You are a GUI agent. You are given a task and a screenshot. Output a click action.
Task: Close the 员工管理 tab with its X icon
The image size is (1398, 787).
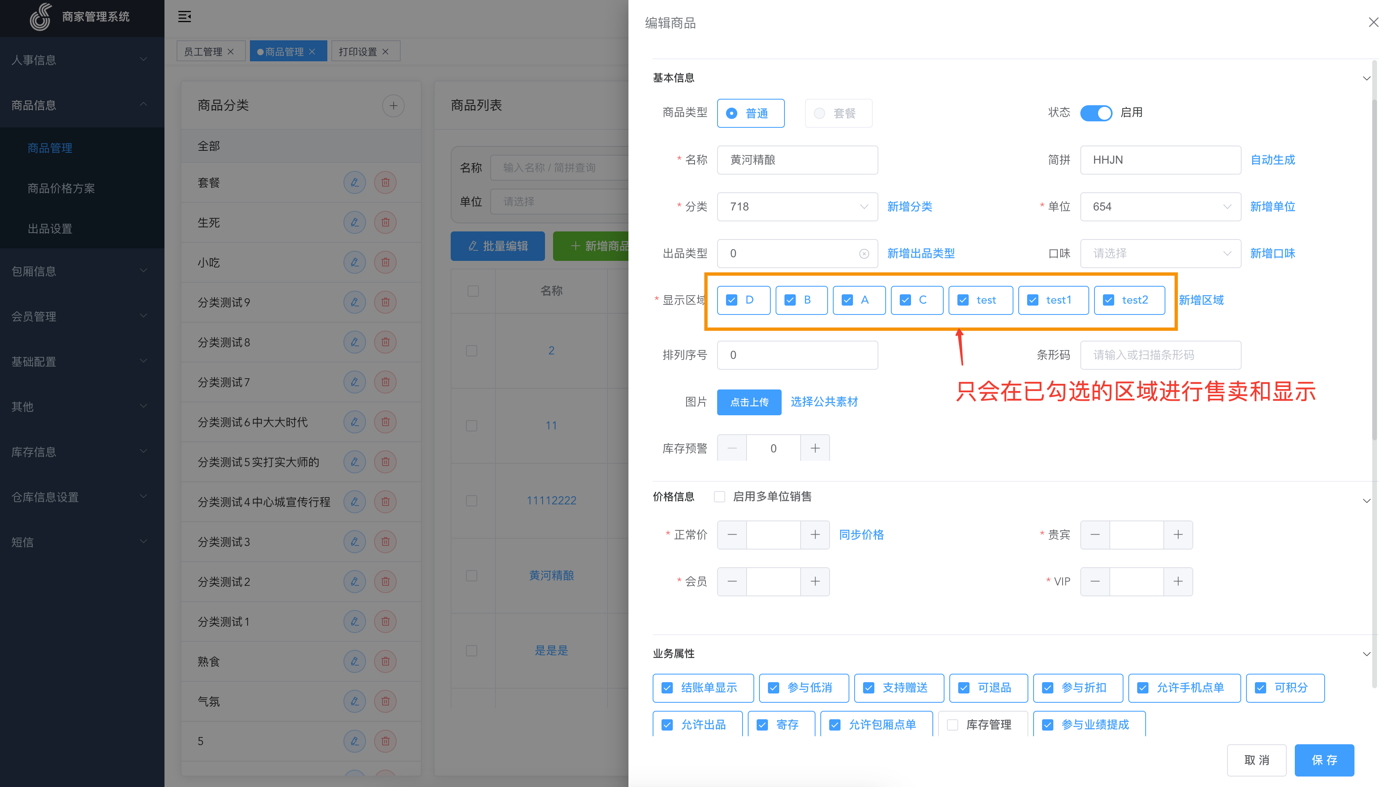(231, 52)
